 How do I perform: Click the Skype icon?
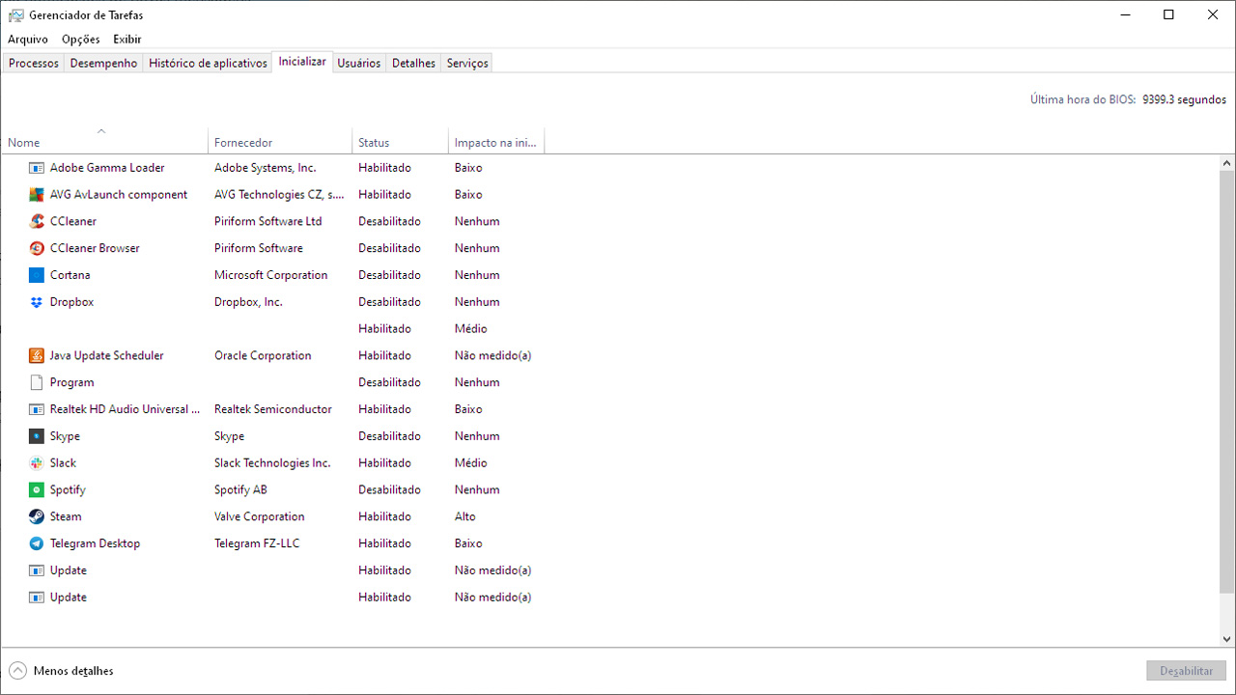coord(37,436)
